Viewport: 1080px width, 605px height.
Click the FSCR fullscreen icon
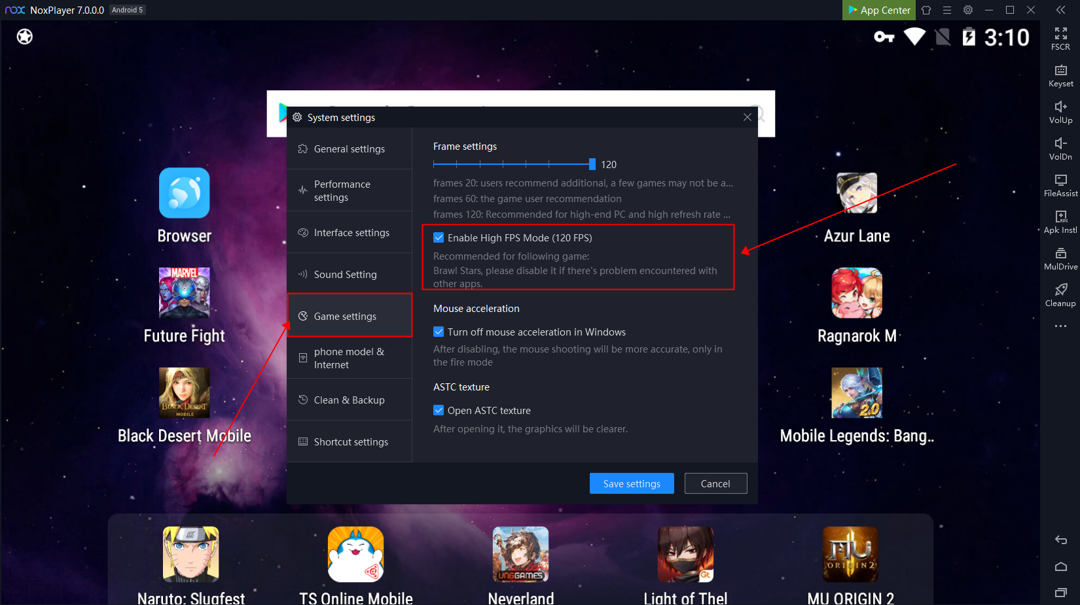pos(1060,38)
